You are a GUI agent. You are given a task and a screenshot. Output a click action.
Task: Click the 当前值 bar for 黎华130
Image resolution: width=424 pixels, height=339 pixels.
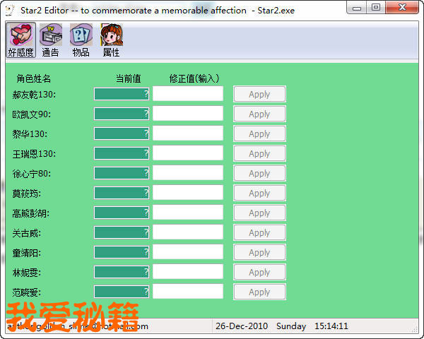122,133
